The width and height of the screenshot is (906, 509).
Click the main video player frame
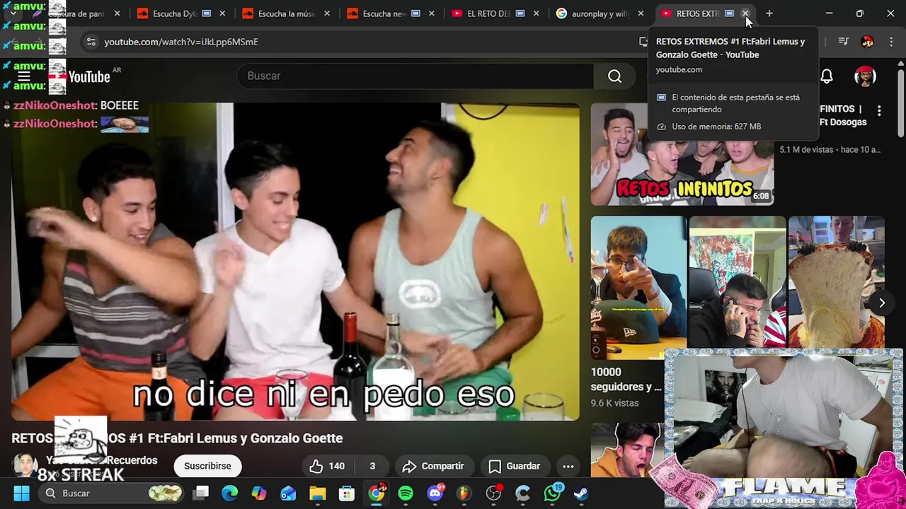(295, 262)
